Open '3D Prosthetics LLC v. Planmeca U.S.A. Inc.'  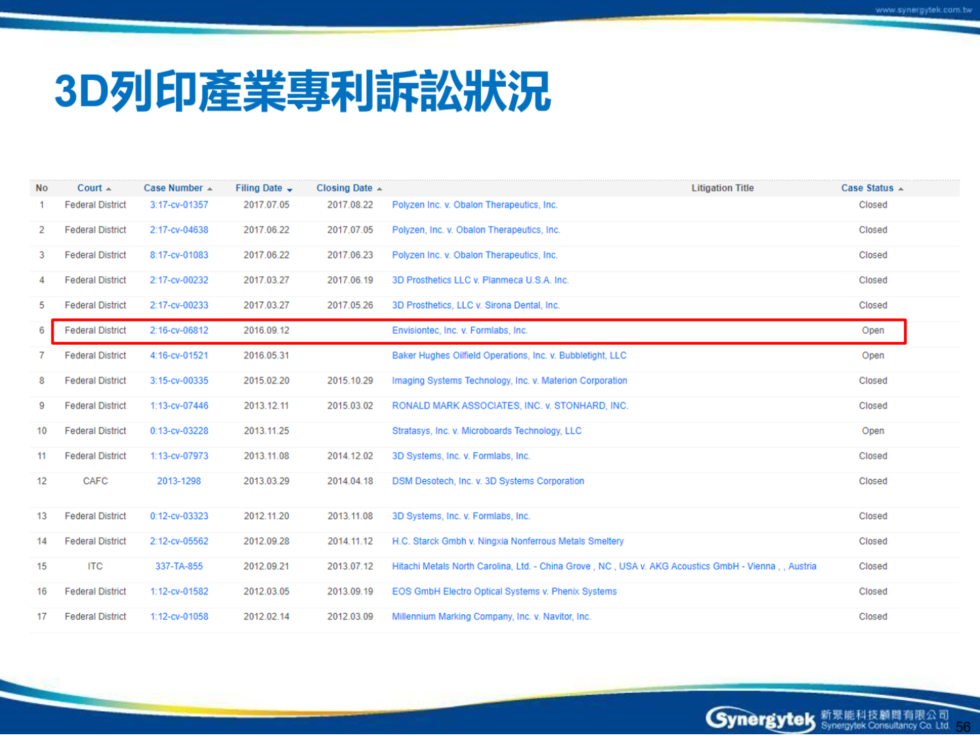pyautogui.click(x=480, y=280)
